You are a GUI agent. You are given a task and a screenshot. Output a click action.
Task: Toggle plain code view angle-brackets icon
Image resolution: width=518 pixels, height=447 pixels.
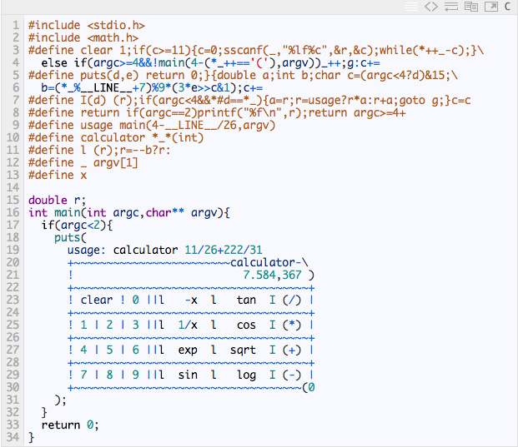431,7
